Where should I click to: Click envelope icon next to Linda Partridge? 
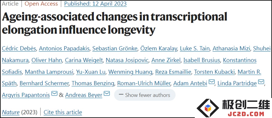(261, 82)
